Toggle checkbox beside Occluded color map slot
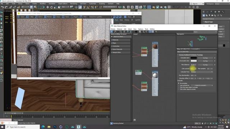Screen dimensions: 230x129 215,58
